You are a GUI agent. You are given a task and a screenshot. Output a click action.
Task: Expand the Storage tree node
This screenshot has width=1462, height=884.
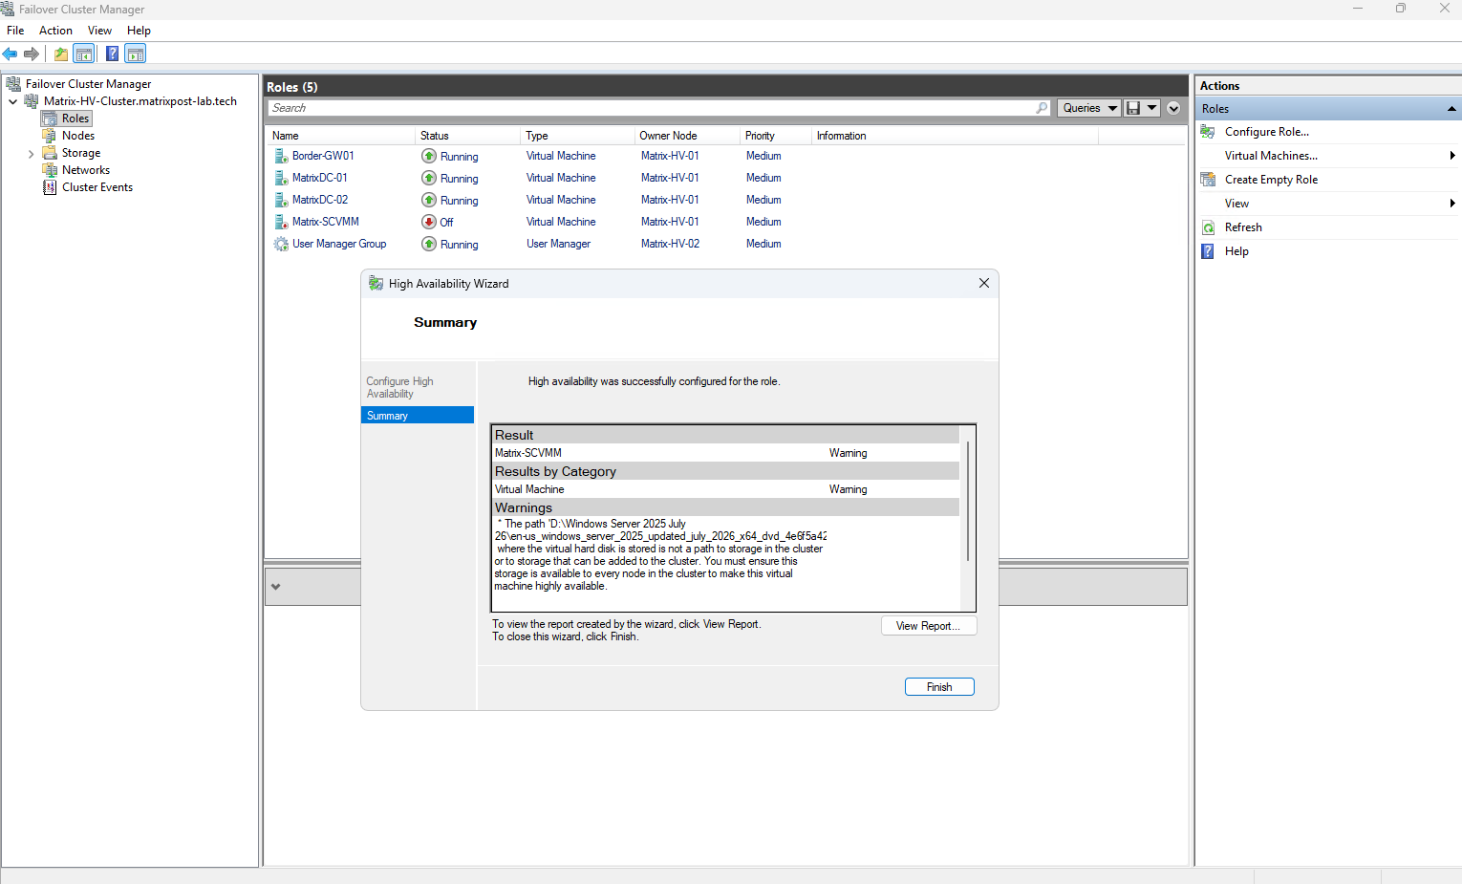point(31,153)
